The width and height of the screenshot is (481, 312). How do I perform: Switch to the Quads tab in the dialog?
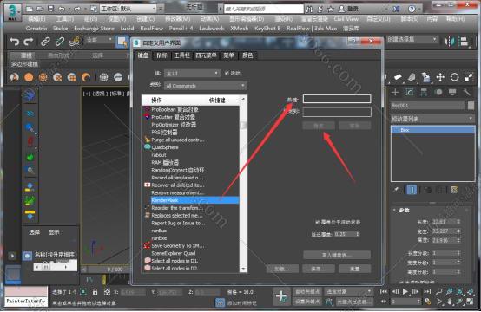click(206, 55)
